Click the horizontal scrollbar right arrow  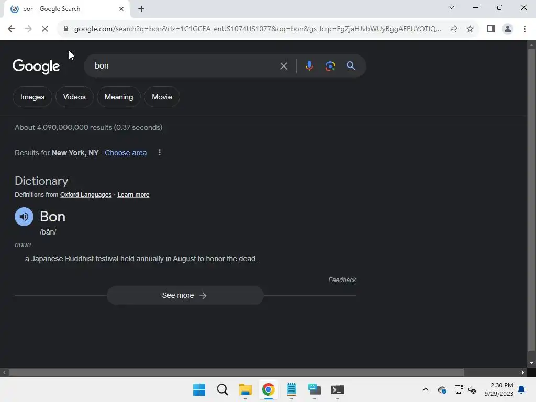[523, 372]
